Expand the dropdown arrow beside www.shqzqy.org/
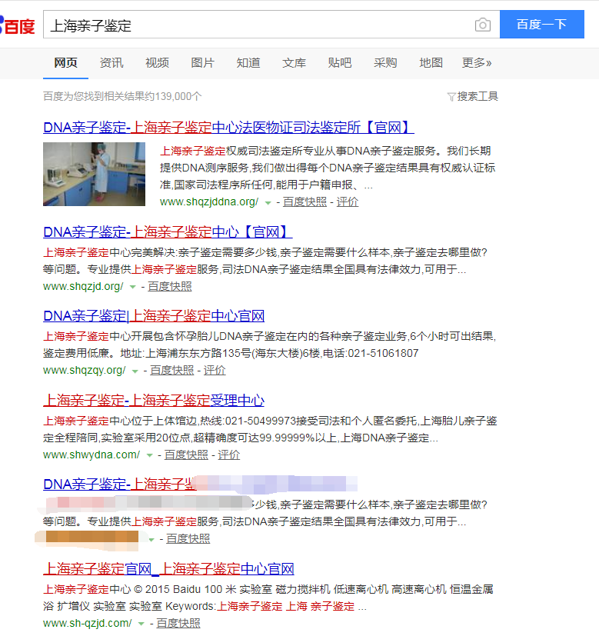This screenshot has width=599, height=636. (x=135, y=371)
